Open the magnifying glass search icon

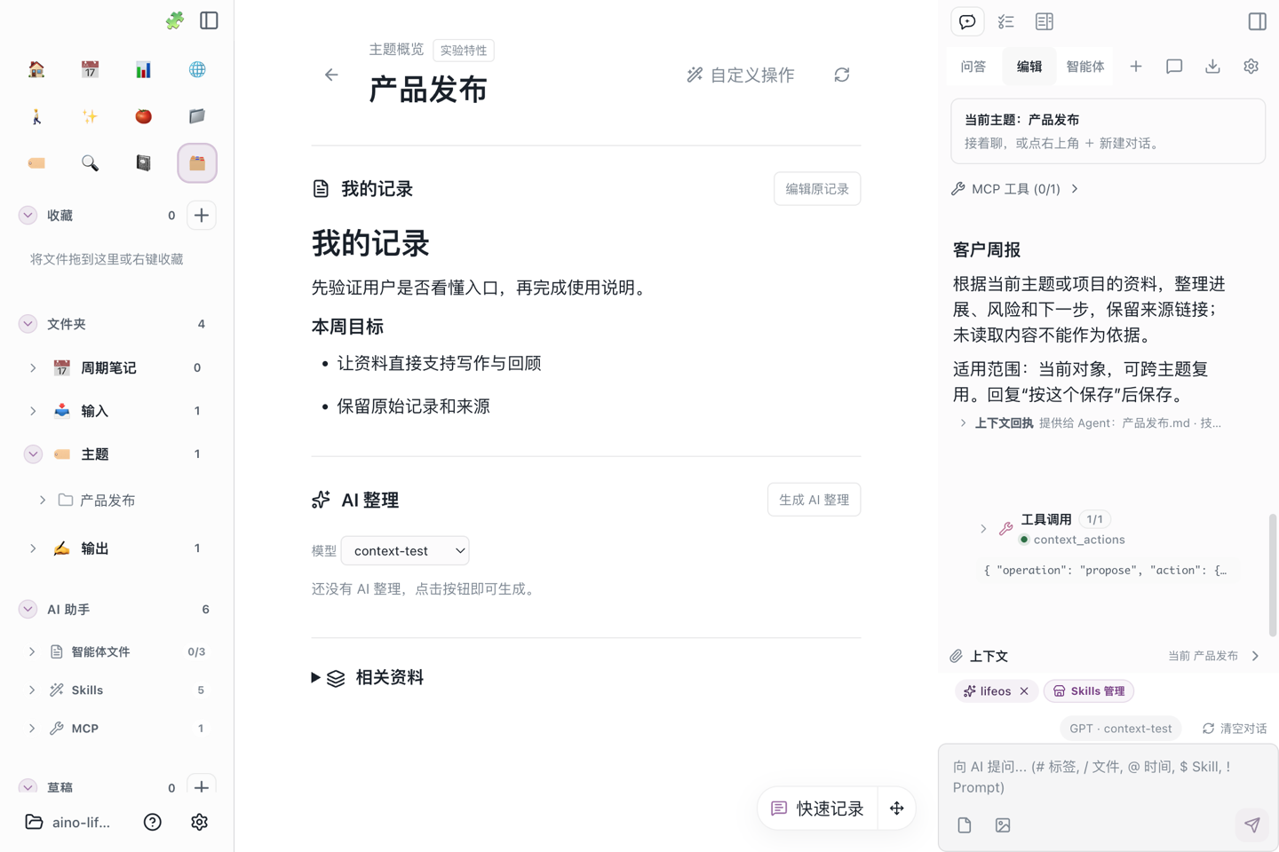[x=90, y=163]
